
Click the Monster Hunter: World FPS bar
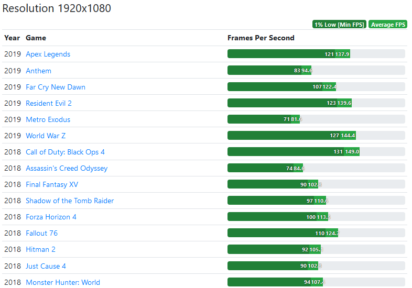click(316, 282)
